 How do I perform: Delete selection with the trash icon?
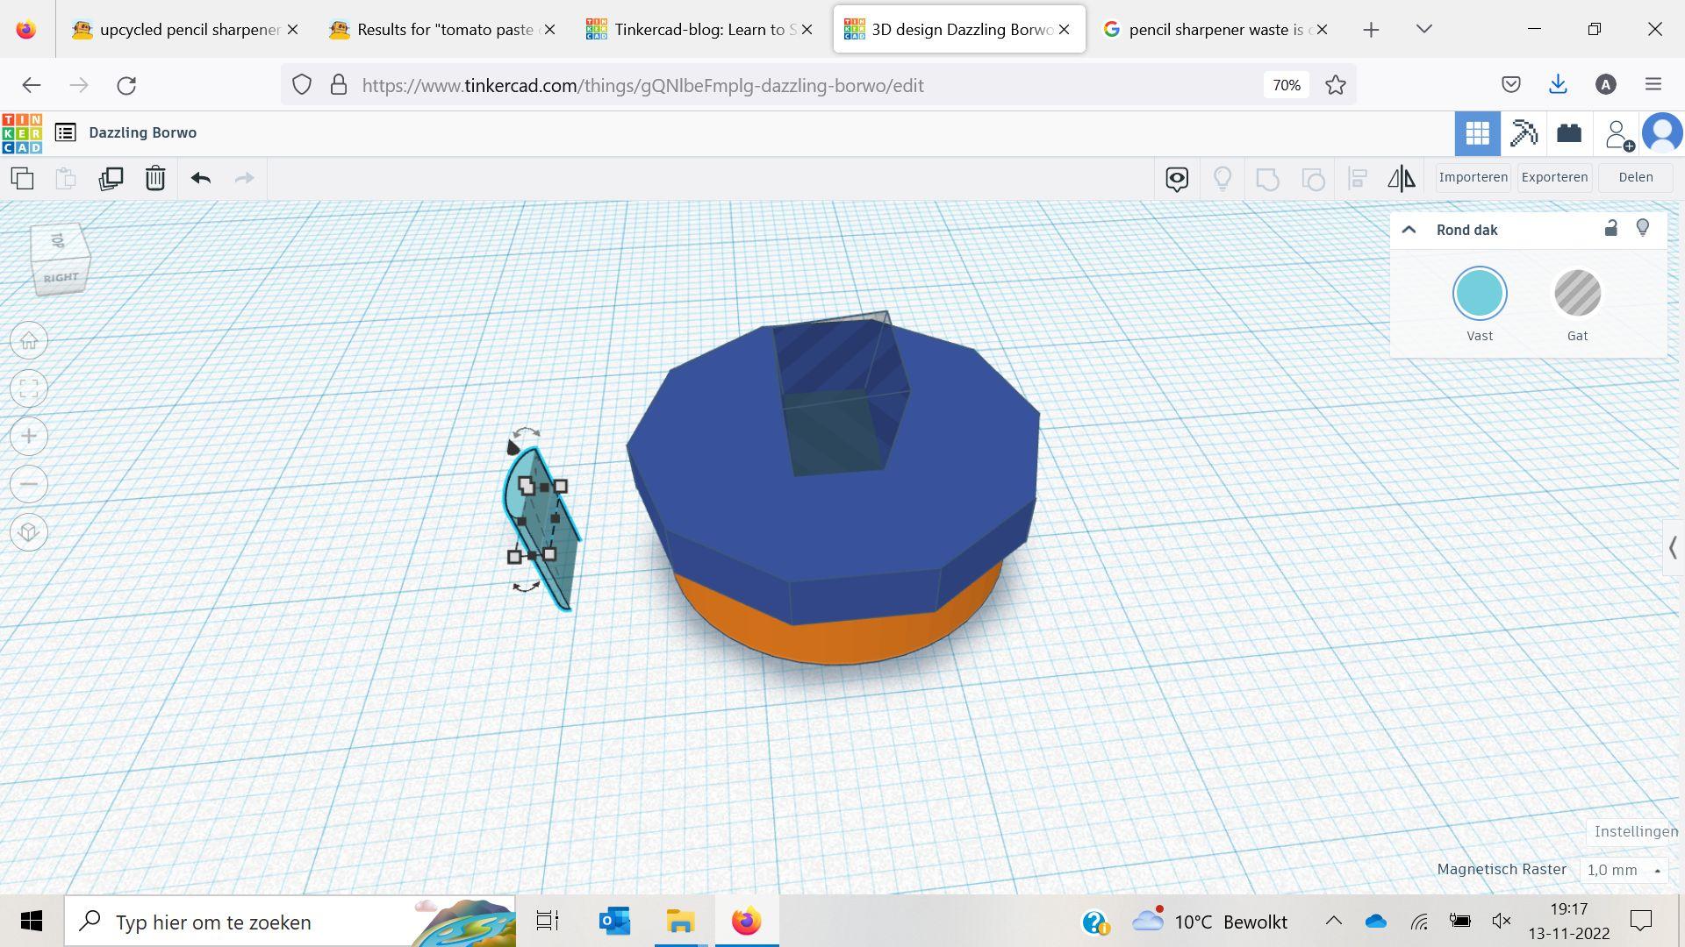pyautogui.click(x=155, y=179)
